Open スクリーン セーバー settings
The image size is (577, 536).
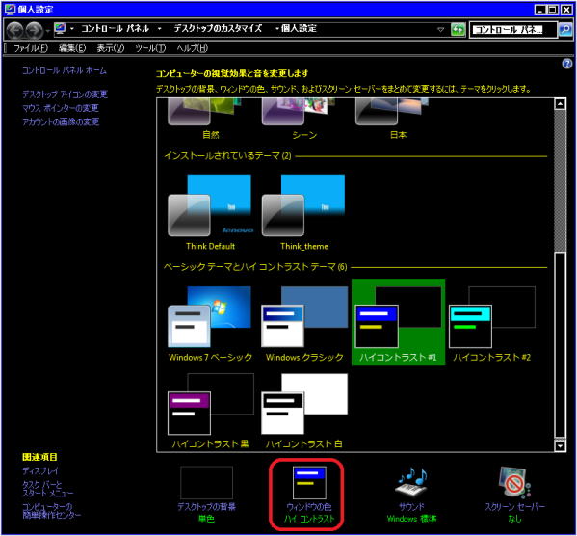514,495
